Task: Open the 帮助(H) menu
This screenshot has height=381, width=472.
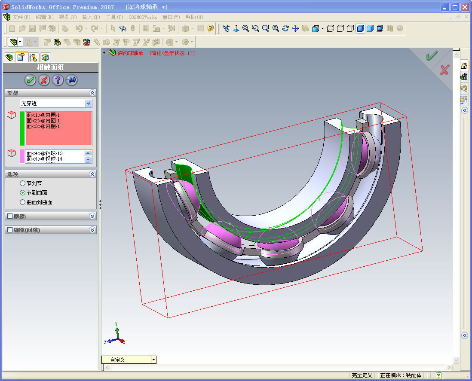Action: pyautogui.click(x=194, y=17)
